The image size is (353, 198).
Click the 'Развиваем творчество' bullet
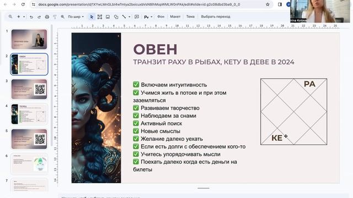pos(170,108)
